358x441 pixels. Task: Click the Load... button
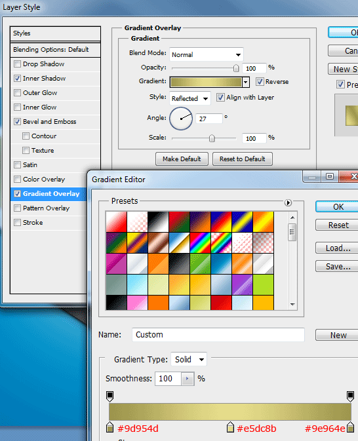point(337,248)
